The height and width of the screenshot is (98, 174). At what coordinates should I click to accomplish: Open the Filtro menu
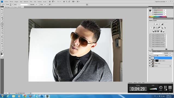coord(31,2)
